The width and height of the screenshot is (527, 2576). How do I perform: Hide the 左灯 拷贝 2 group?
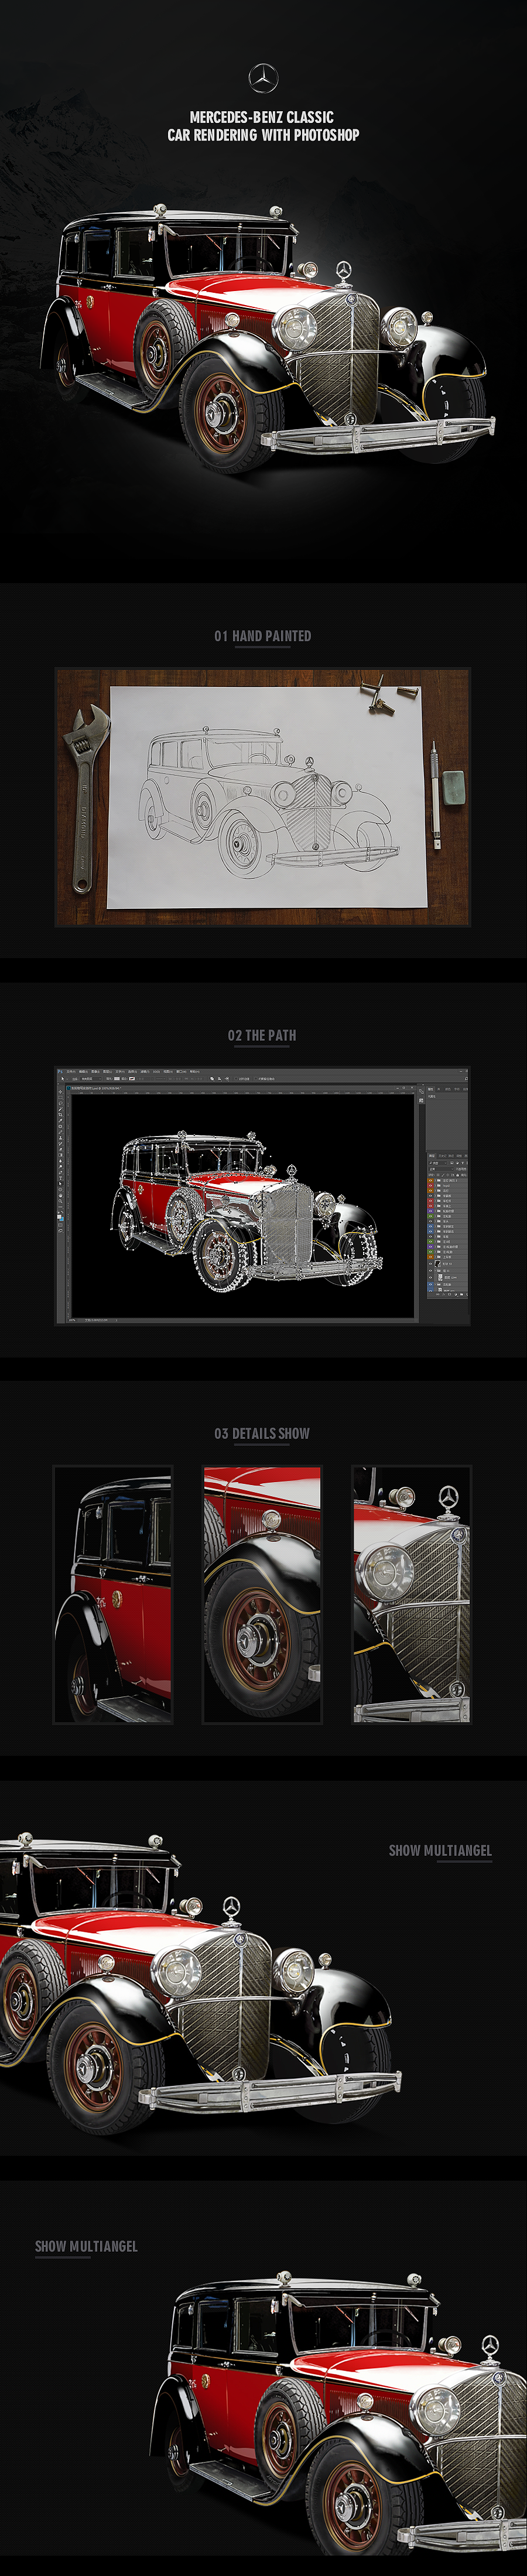pyautogui.click(x=431, y=1181)
